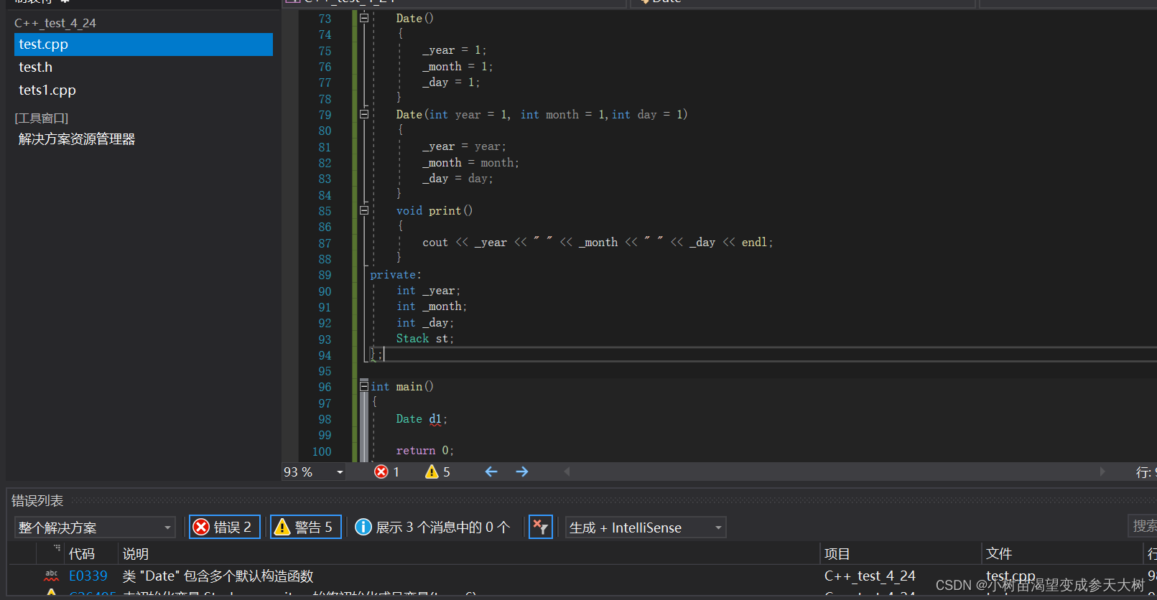Click the yellow warning indicator showing 5
The image size is (1157, 600).
click(437, 472)
